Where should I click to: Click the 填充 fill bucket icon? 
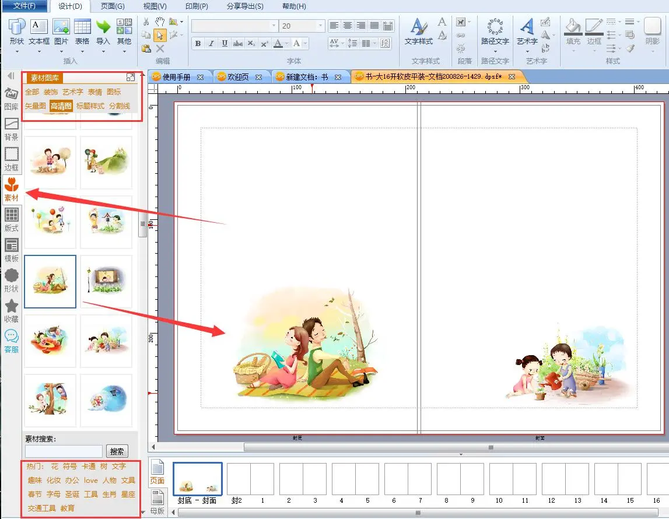tap(573, 27)
